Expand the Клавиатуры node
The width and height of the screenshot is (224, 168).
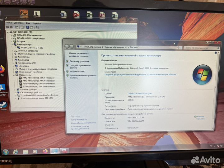pos(13,57)
